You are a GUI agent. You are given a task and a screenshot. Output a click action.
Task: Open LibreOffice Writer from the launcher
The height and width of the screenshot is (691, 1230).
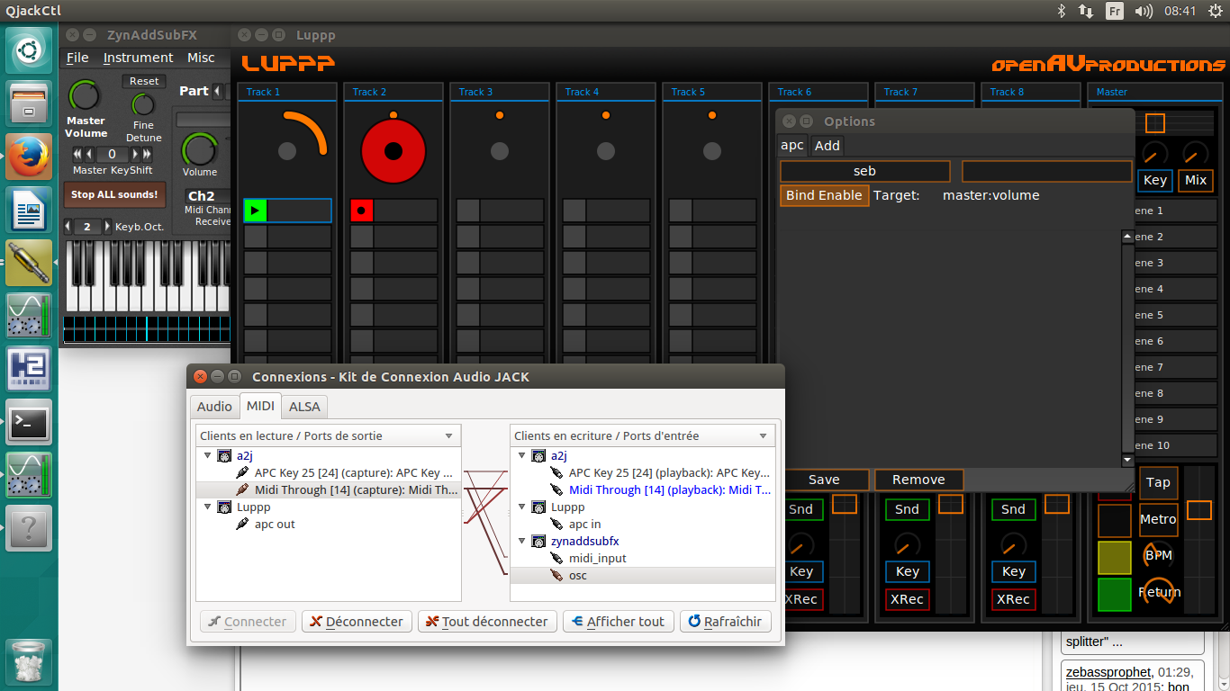tap(29, 209)
